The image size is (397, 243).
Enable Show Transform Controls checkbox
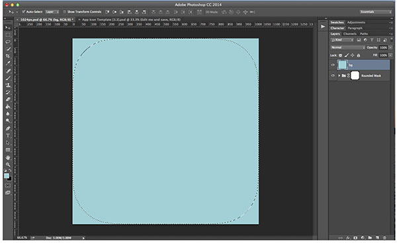tap(64, 12)
